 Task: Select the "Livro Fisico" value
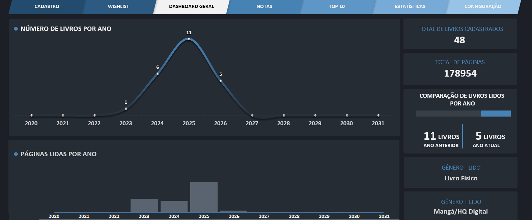461,178
